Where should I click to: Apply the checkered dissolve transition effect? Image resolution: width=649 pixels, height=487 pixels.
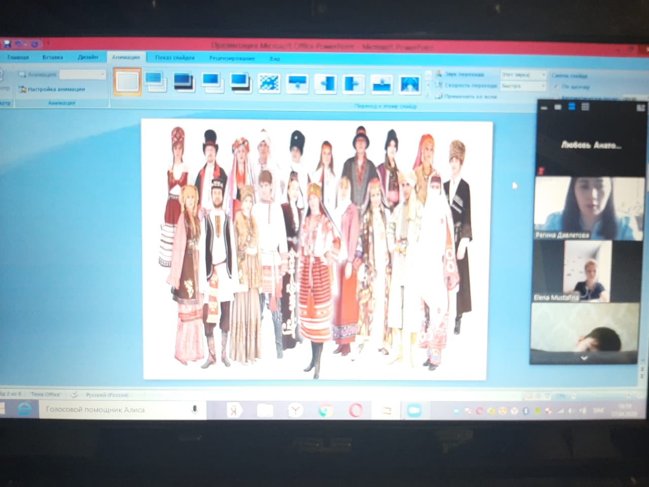tap(269, 82)
